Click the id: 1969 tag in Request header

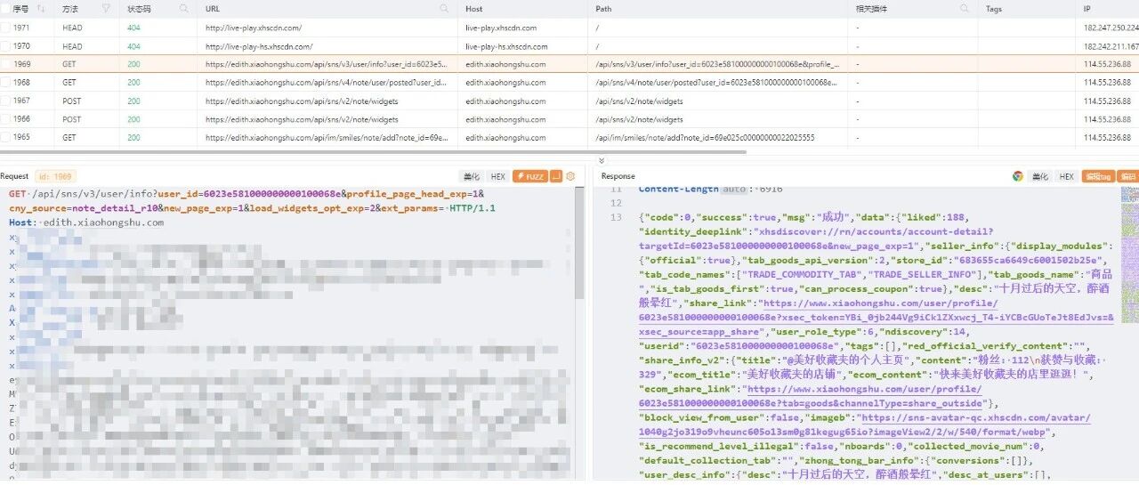[55, 176]
